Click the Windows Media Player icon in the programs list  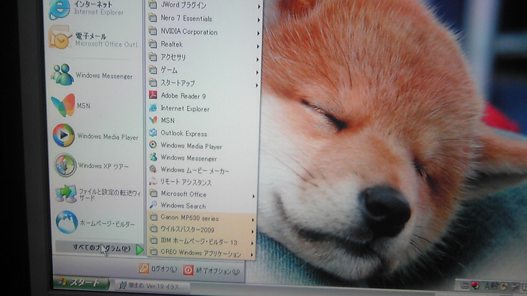(153, 145)
